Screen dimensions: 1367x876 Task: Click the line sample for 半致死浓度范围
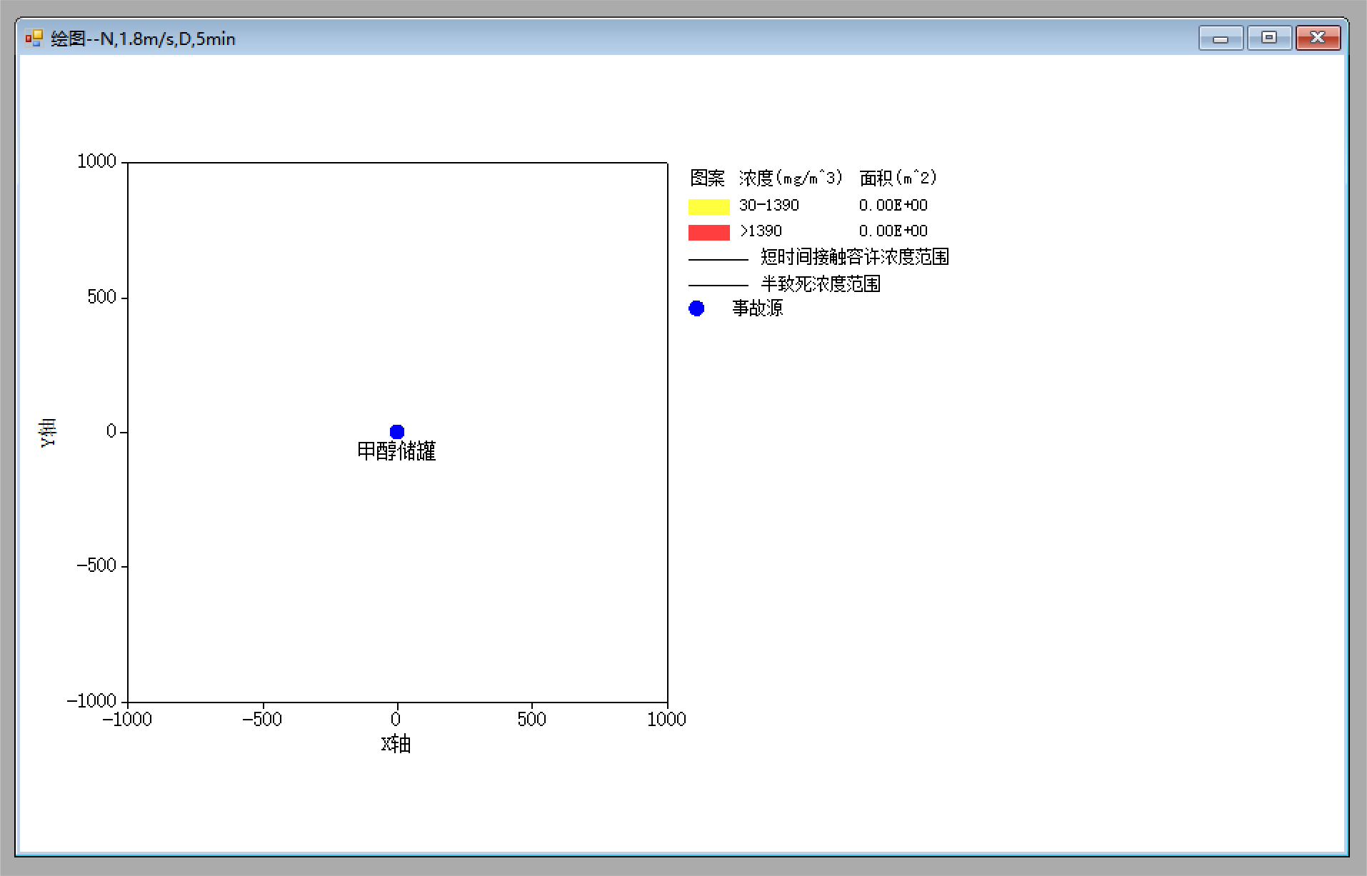pos(718,285)
